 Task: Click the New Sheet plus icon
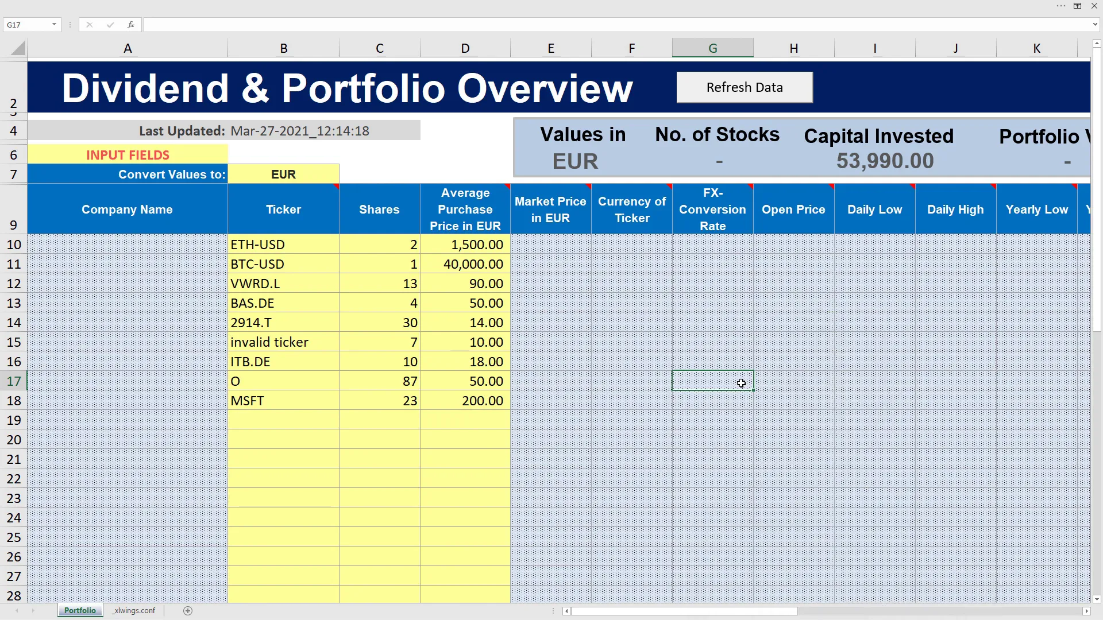[187, 610]
